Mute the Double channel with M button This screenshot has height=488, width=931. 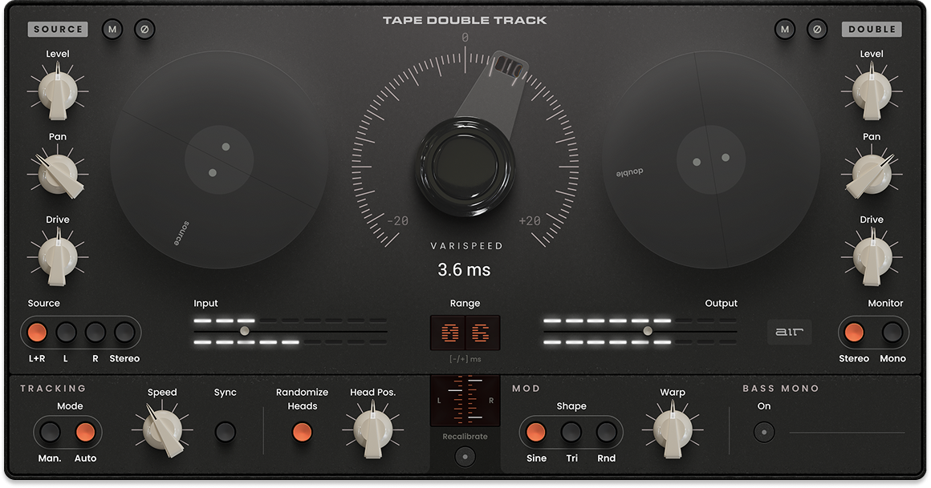click(784, 30)
